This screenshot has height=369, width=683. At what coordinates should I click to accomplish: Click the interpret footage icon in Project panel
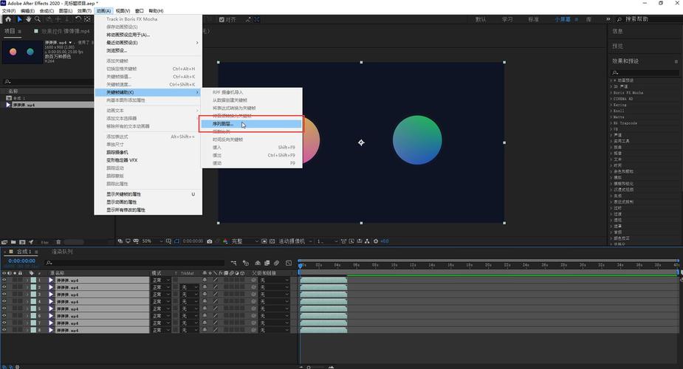point(4,242)
